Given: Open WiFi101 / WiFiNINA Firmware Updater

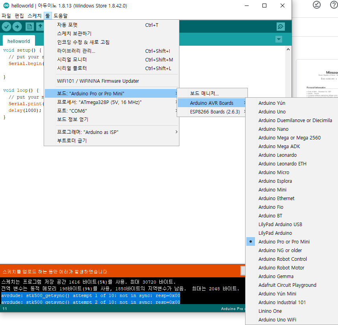Looking at the screenshot, I should coord(112,81).
